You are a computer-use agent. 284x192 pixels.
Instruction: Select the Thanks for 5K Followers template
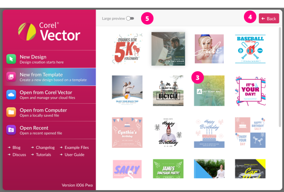click(x=127, y=49)
